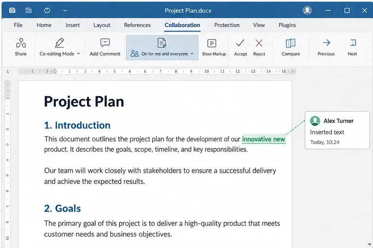Click the 'Share' label
The width and height of the screenshot is (373, 248).
[x=21, y=54]
